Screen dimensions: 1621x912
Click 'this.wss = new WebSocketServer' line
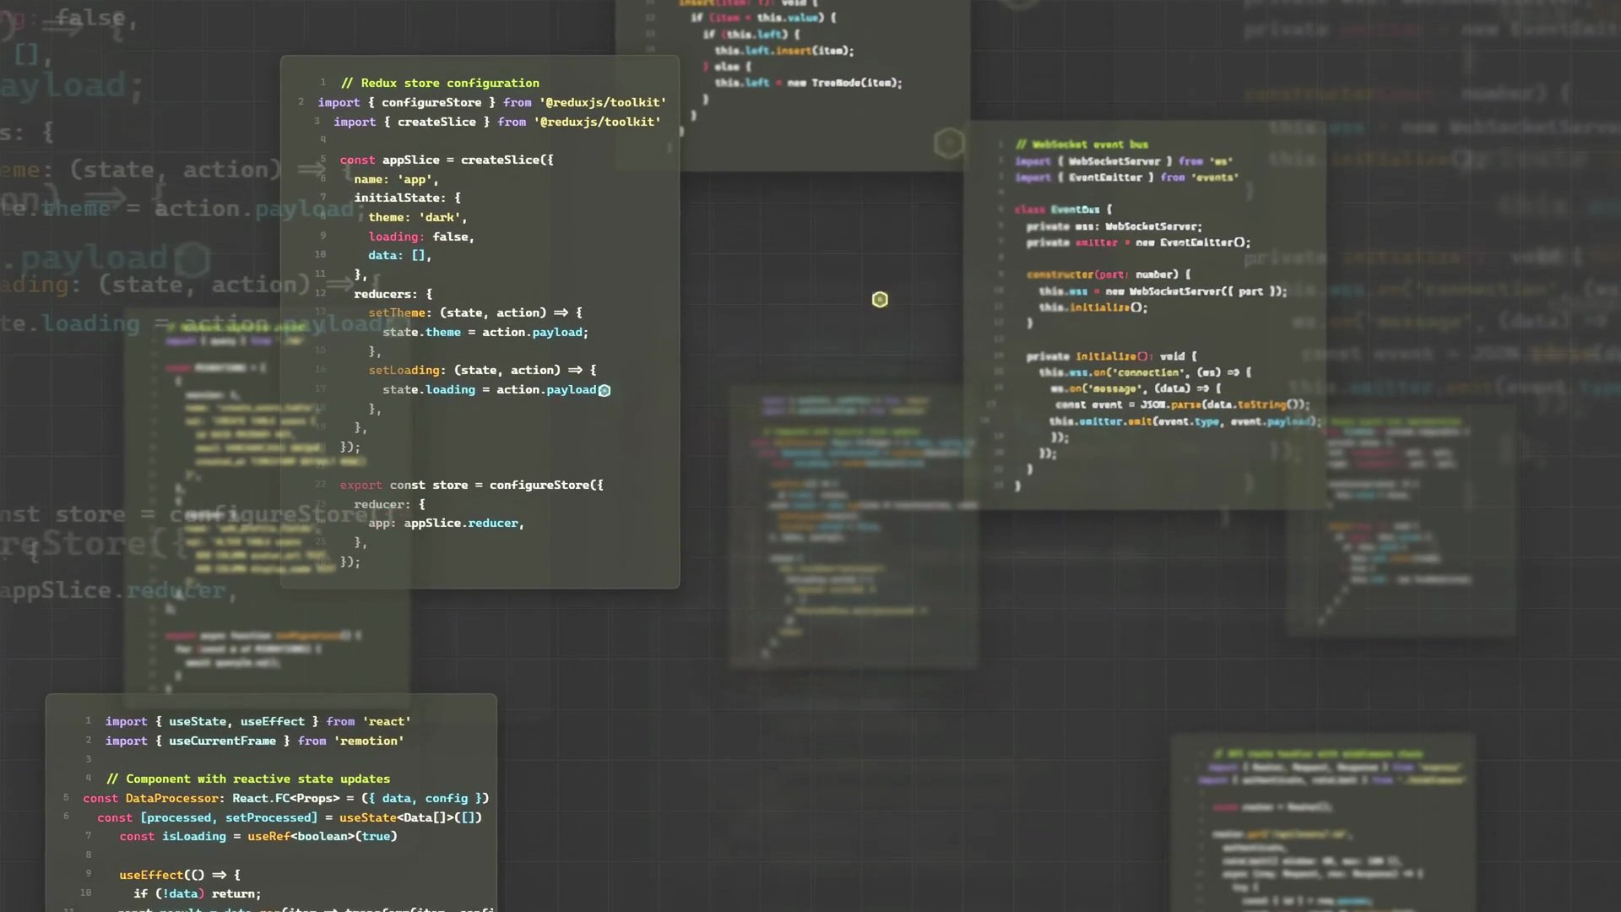click(1163, 291)
